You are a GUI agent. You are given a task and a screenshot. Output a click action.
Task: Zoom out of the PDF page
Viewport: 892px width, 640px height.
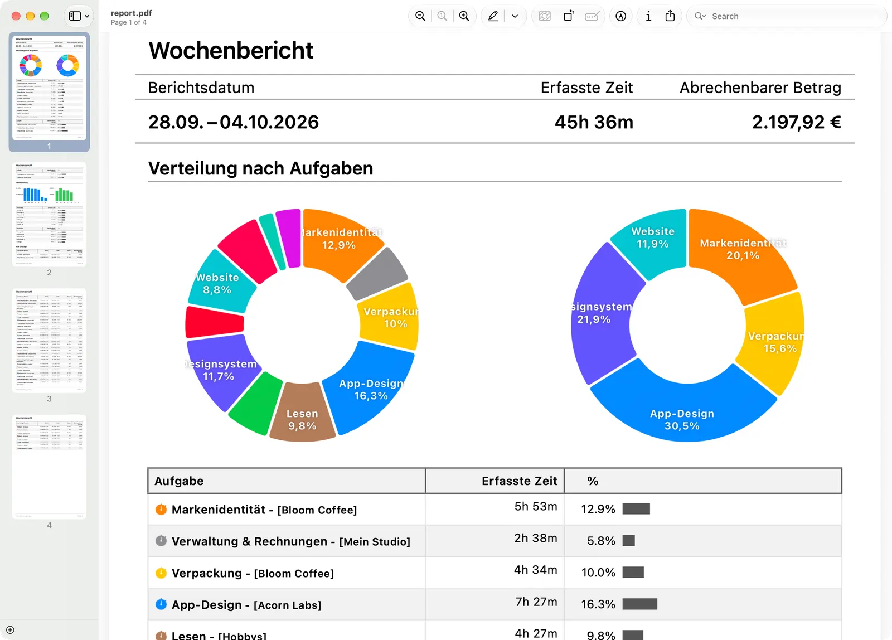click(x=420, y=16)
